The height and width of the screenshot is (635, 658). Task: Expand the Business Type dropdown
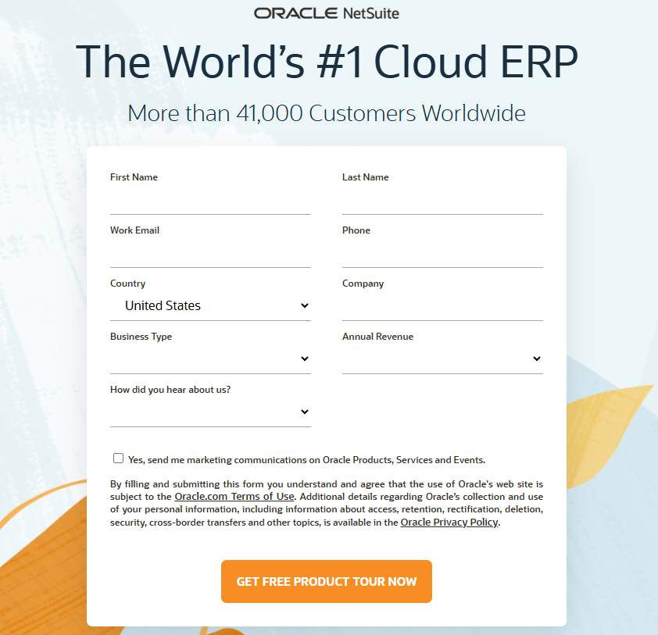pyautogui.click(x=210, y=359)
